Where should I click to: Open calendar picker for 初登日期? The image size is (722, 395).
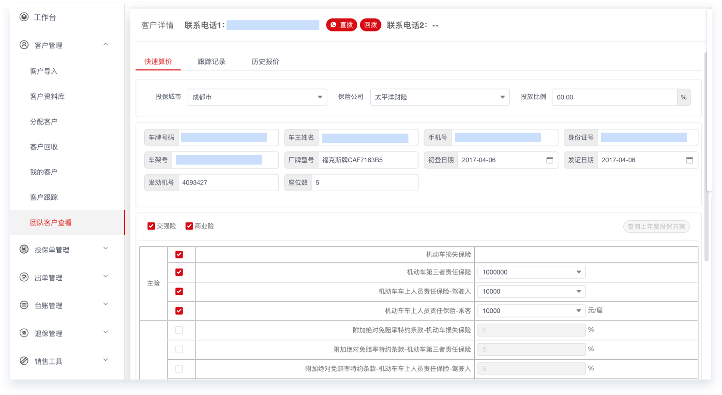(x=550, y=160)
